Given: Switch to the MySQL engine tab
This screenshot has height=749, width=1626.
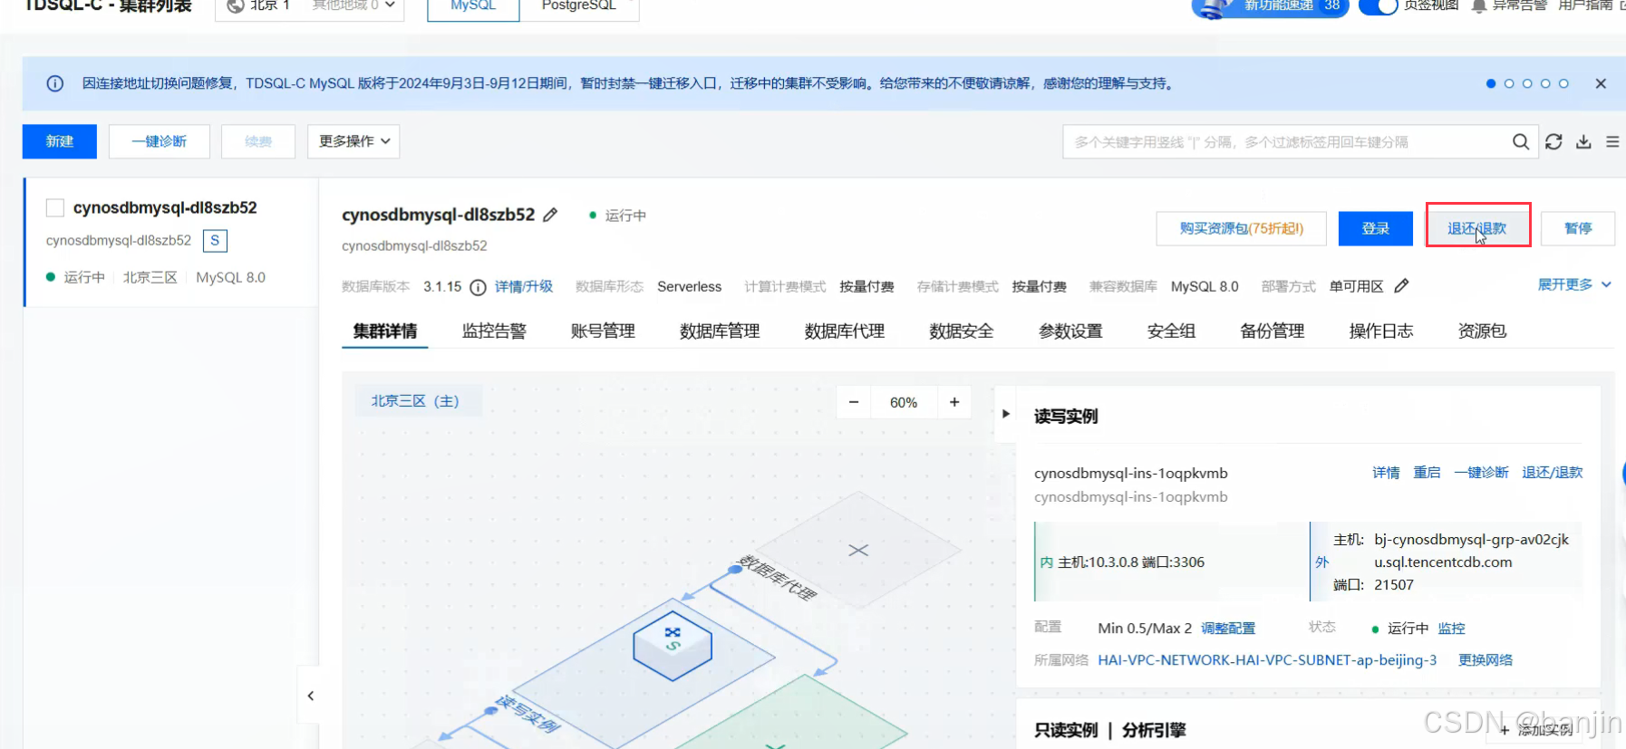Looking at the screenshot, I should click(x=473, y=6).
